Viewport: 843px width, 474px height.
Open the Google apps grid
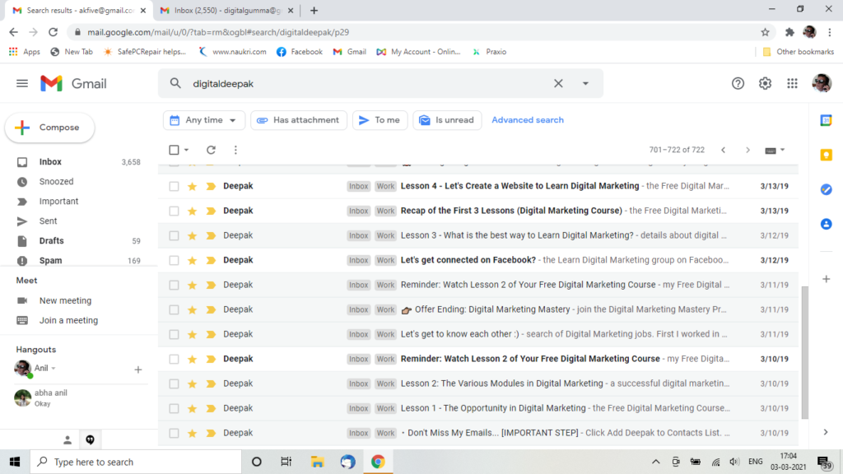(792, 83)
